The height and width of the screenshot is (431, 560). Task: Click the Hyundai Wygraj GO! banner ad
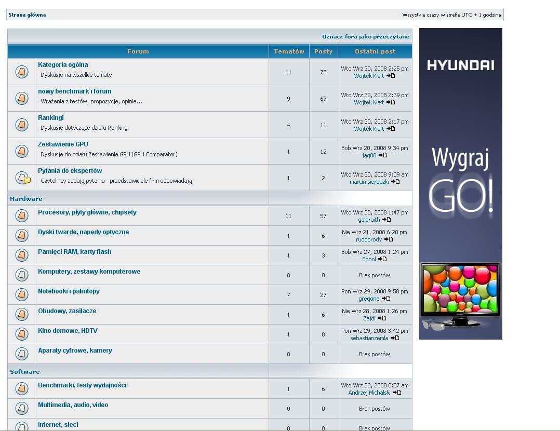461,183
